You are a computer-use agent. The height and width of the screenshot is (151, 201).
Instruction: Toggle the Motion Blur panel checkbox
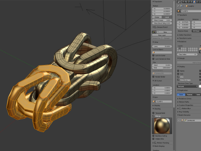(180, 109)
